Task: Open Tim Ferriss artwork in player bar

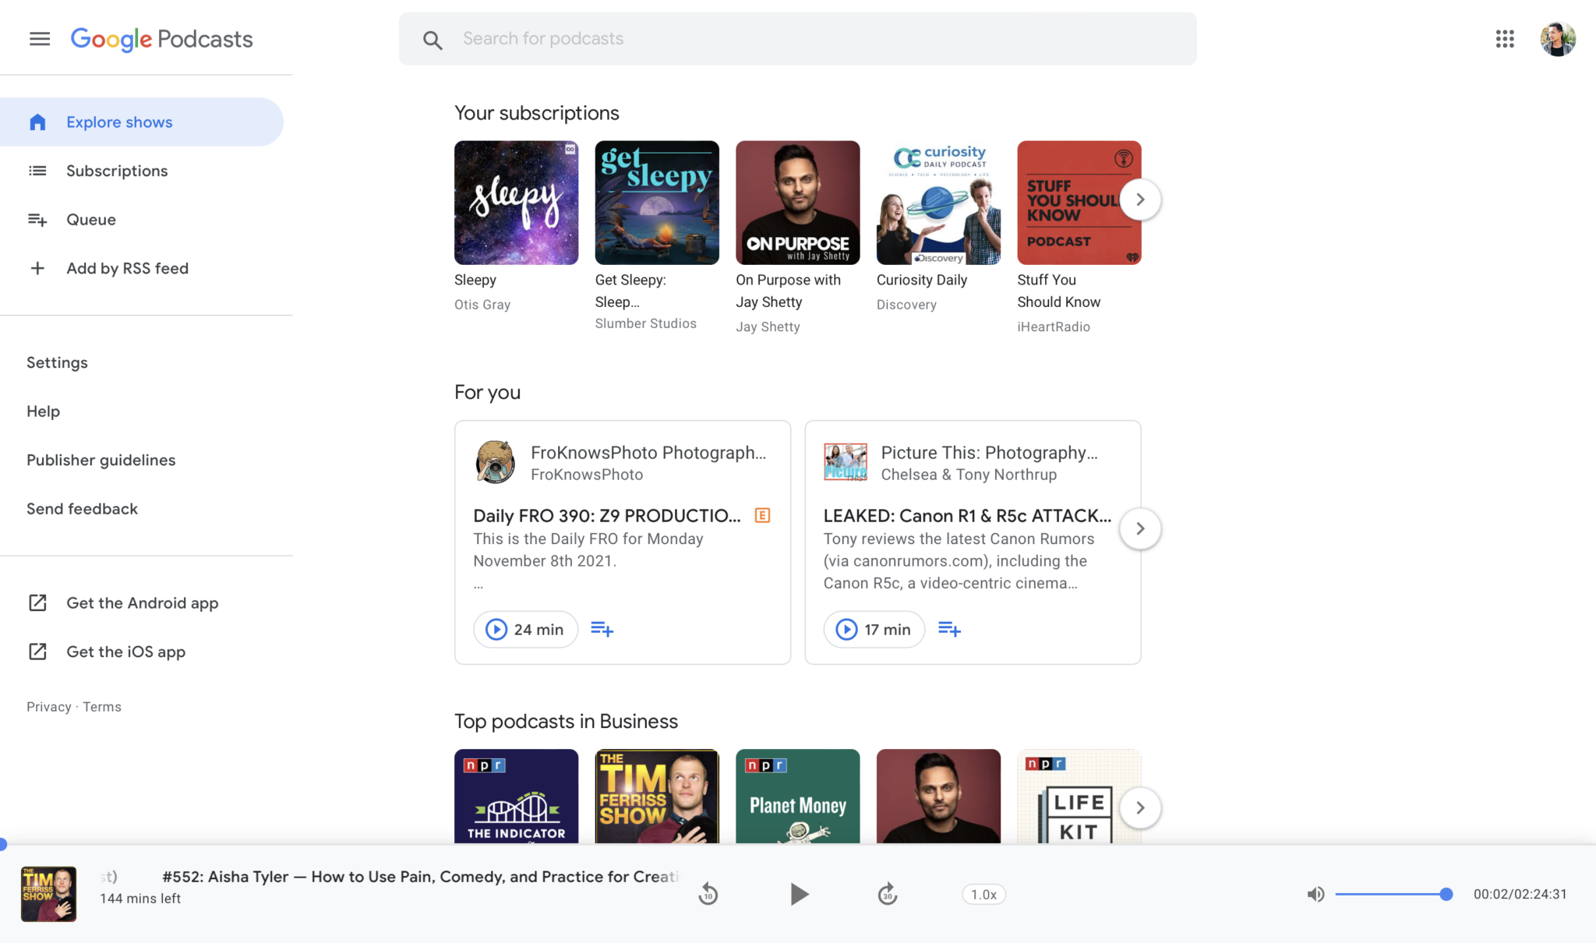Action: pos(48,894)
